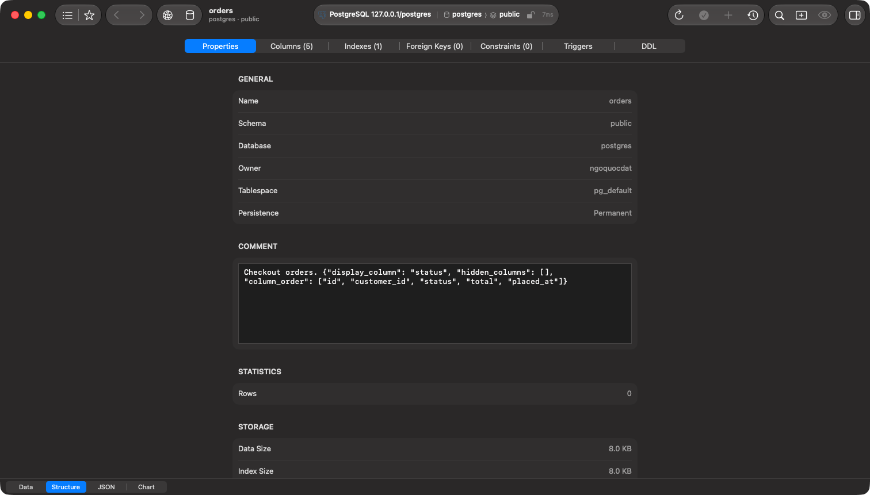This screenshot has height=495, width=870.
Task: Select the Properties tab
Action: click(220, 46)
